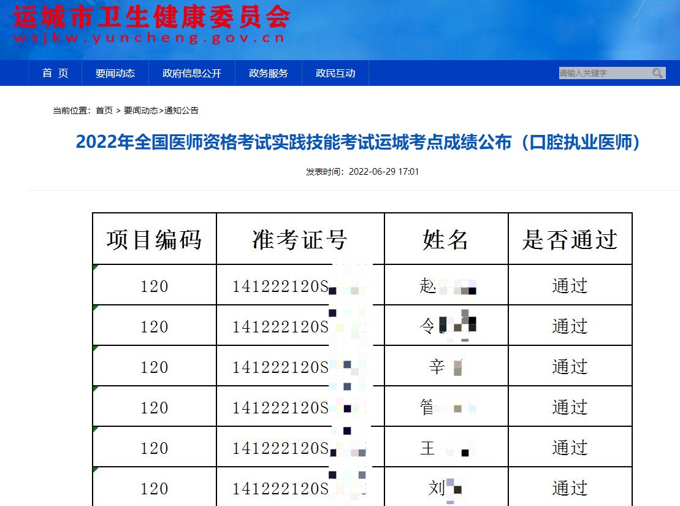Viewport: 680px width, 506px height.
Task: Click the 运城市卫生健康委员会 site logo
Action: [x=151, y=17]
